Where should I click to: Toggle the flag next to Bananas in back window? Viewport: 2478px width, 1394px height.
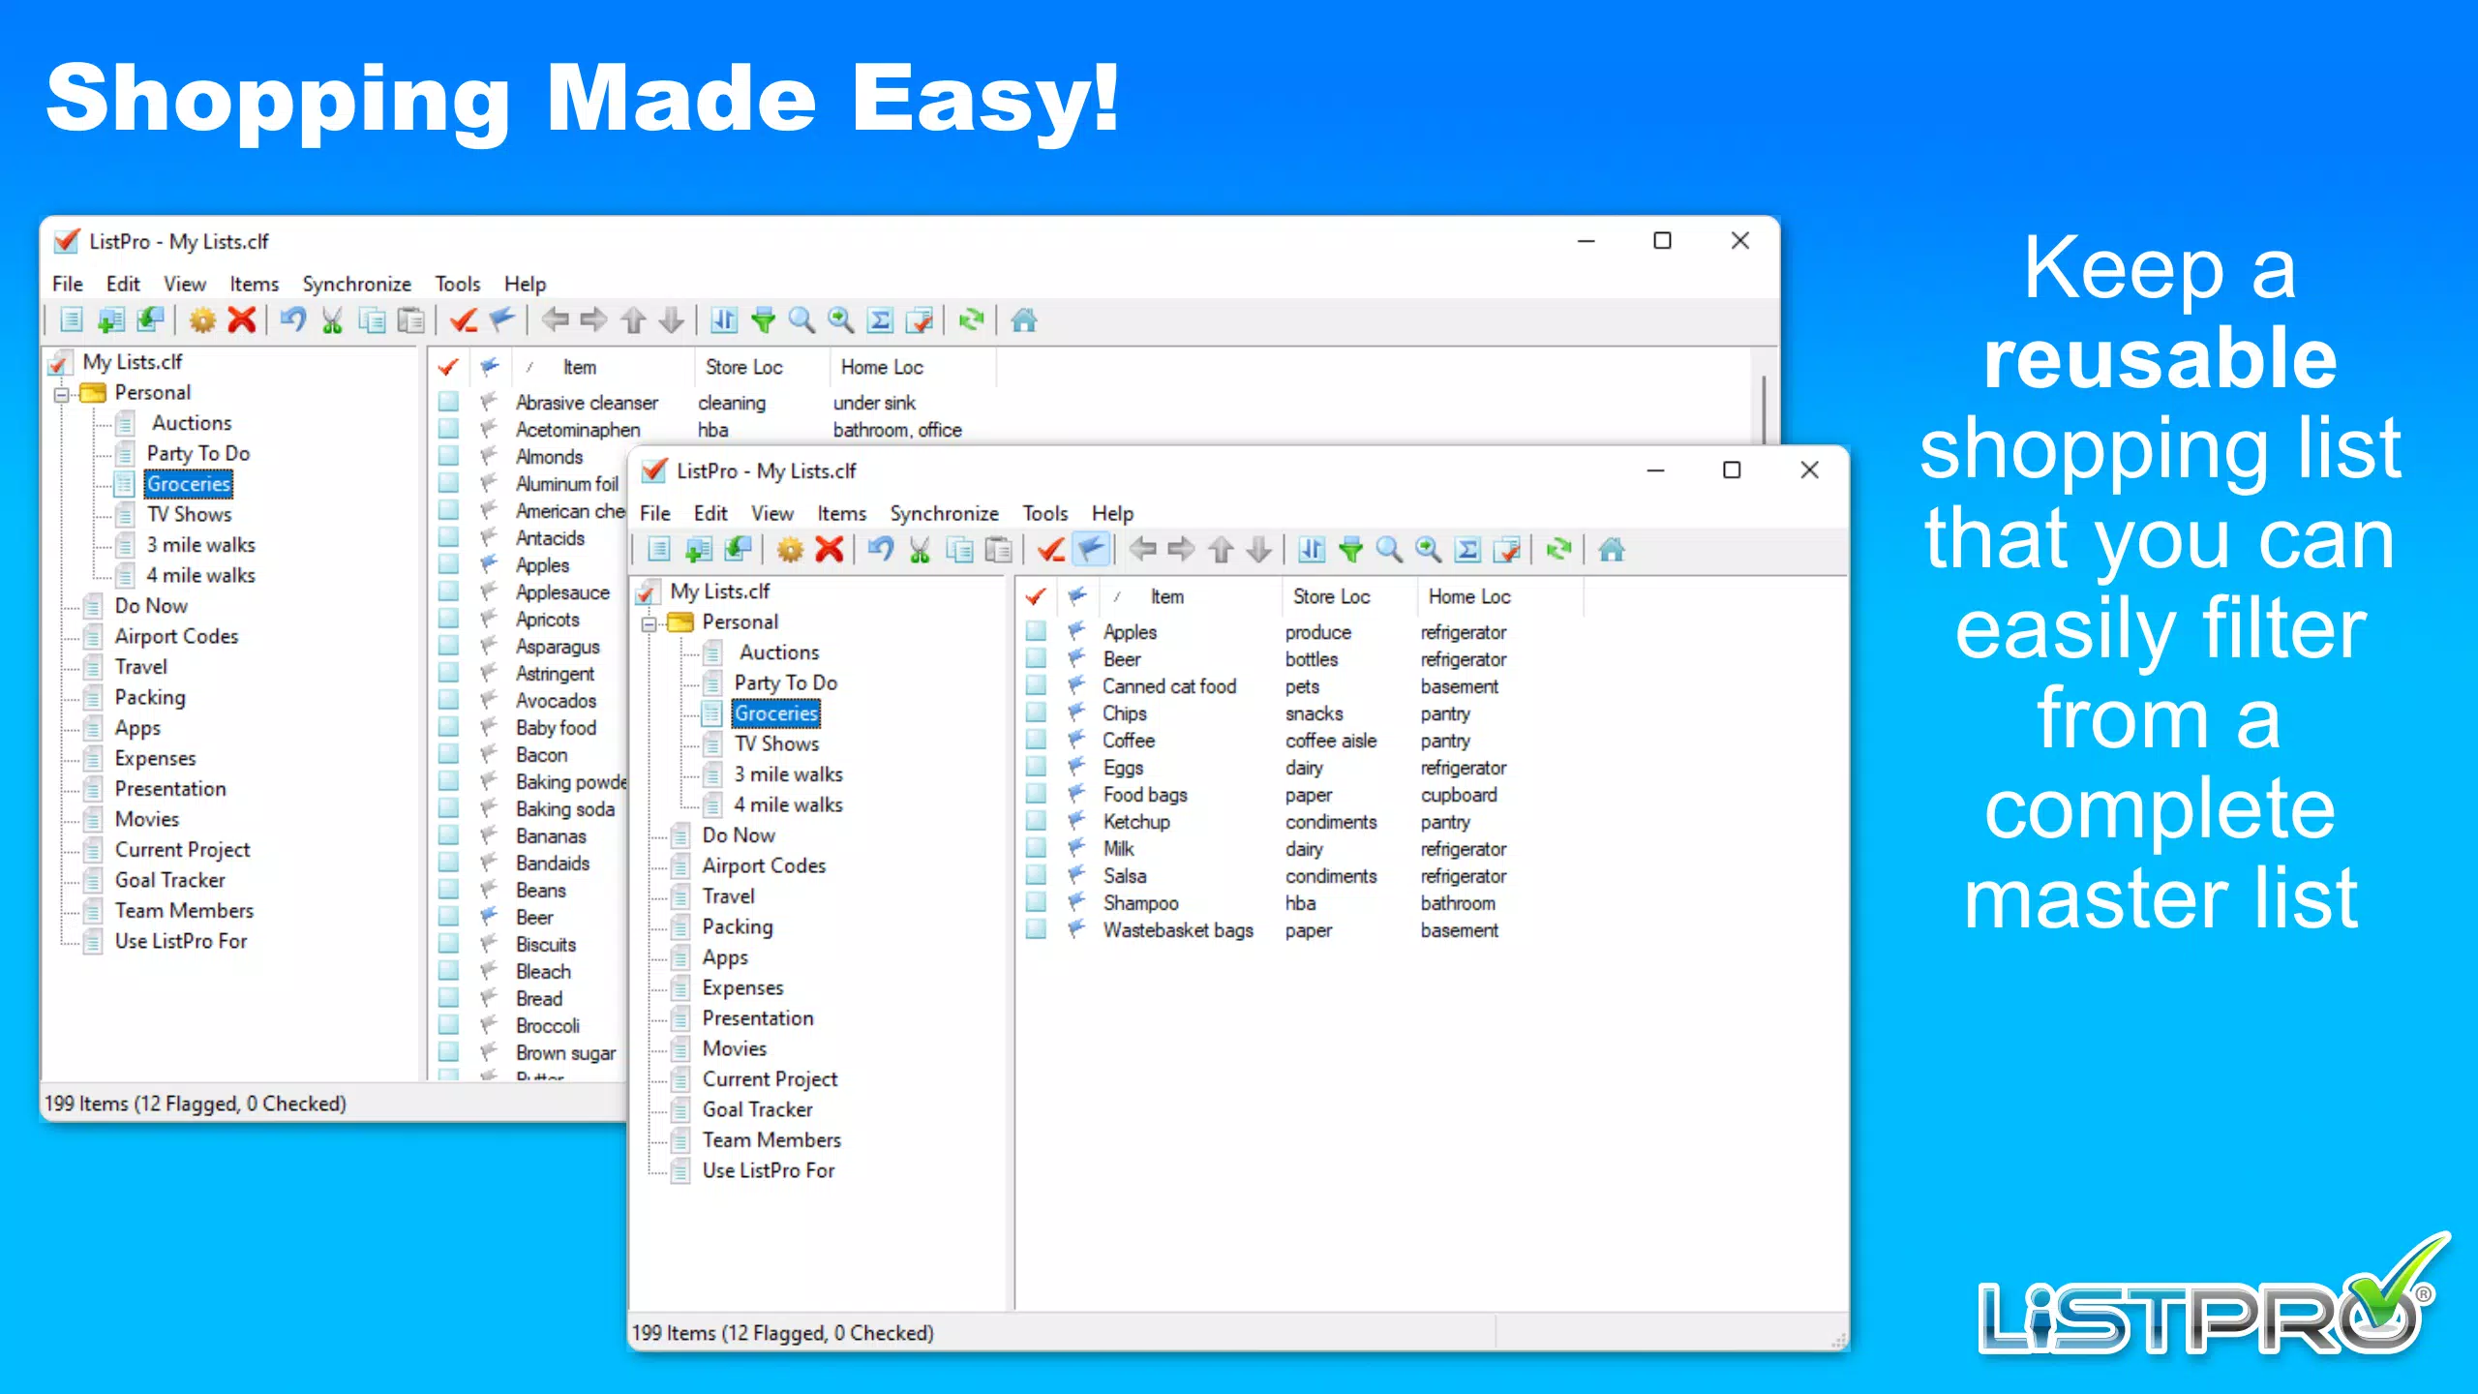pyautogui.click(x=489, y=835)
